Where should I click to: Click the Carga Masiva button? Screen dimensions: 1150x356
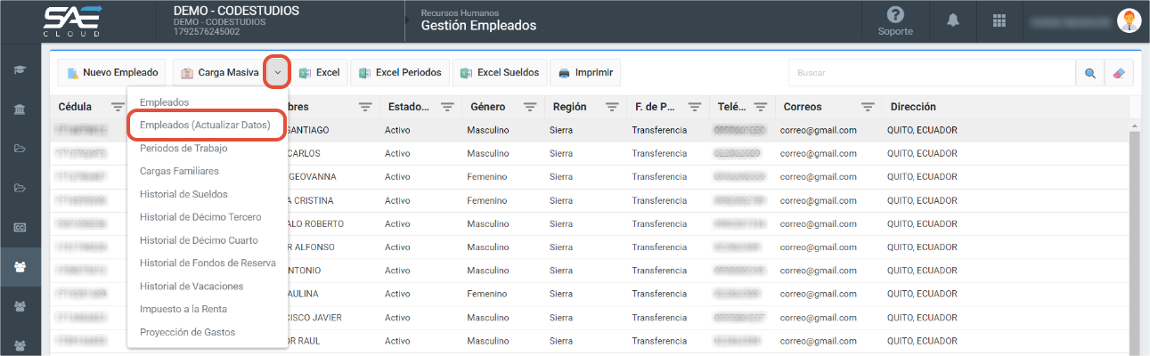(219, 73)
